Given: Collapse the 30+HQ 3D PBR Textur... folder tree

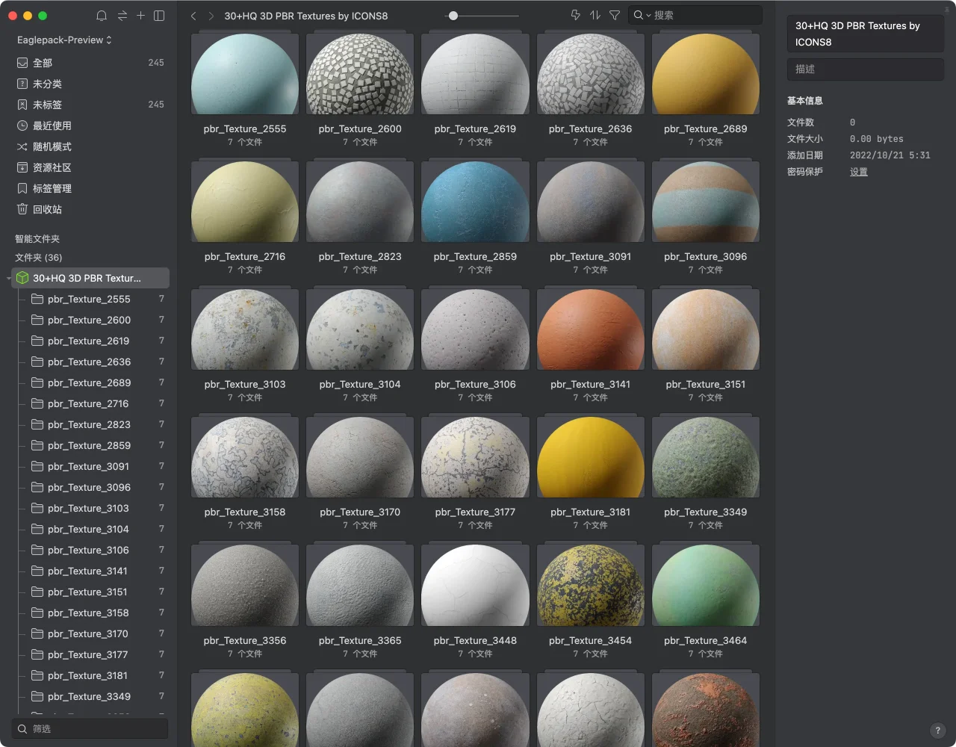Looking at the screenshot, I should click(x=8, y=279).
